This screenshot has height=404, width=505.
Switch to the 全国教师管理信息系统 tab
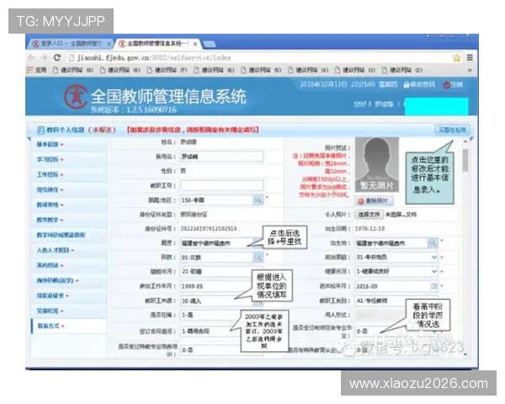coord(157,44)
